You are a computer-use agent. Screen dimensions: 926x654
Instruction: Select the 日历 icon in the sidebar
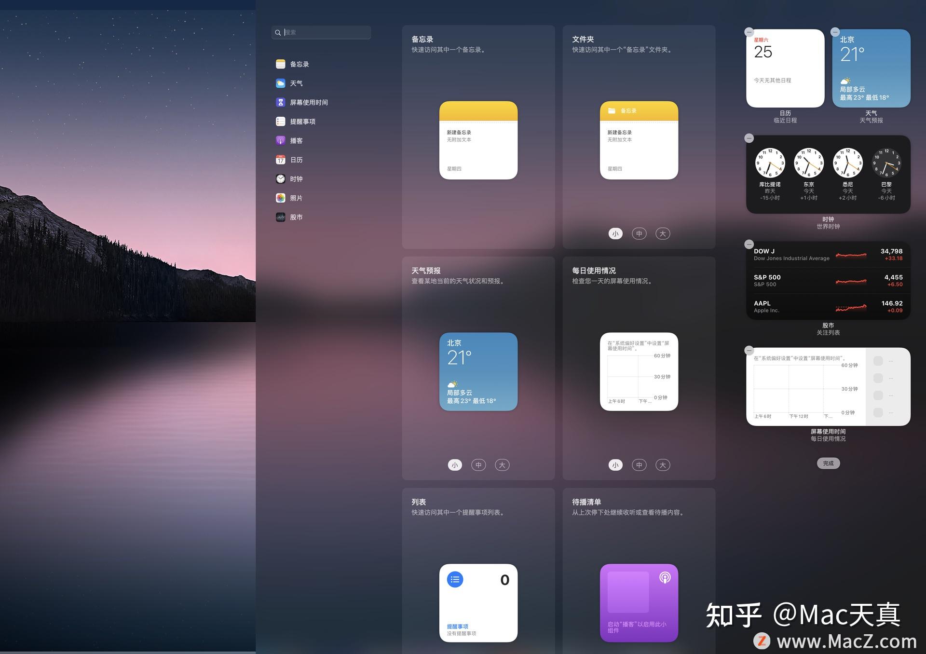(296, 160)
